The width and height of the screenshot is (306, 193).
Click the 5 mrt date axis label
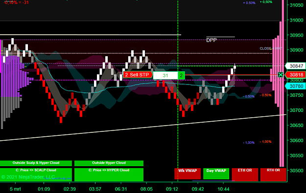point(15,189)
